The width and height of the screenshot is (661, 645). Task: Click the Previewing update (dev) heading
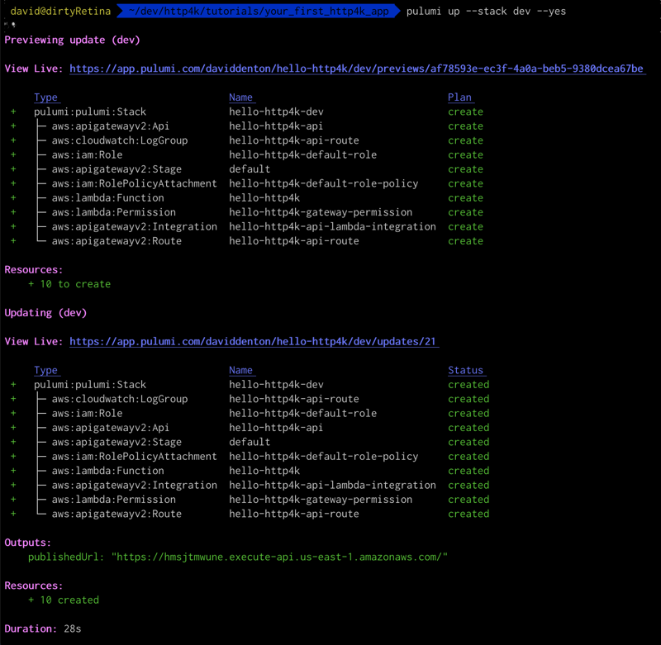click(72, 40)
